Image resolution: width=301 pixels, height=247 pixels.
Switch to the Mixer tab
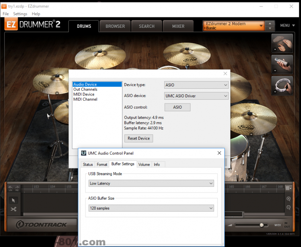178,26
